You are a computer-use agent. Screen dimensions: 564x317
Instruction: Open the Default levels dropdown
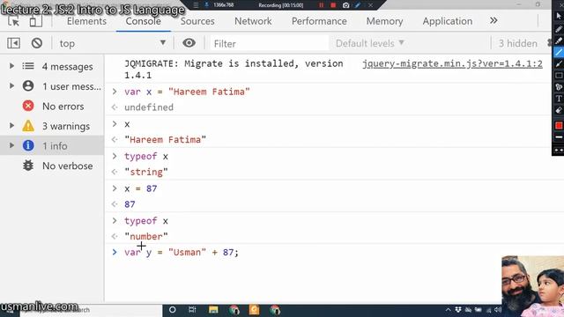click(x=370, y=43)
